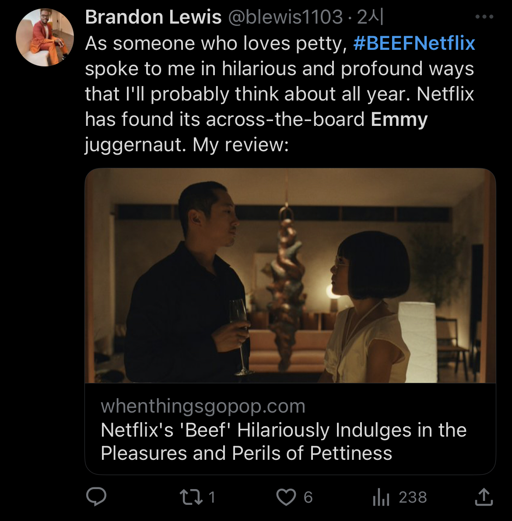Screen dimensions: 512x521
Task: Click the retweet count of 1
Action: [x=212, y=497]
